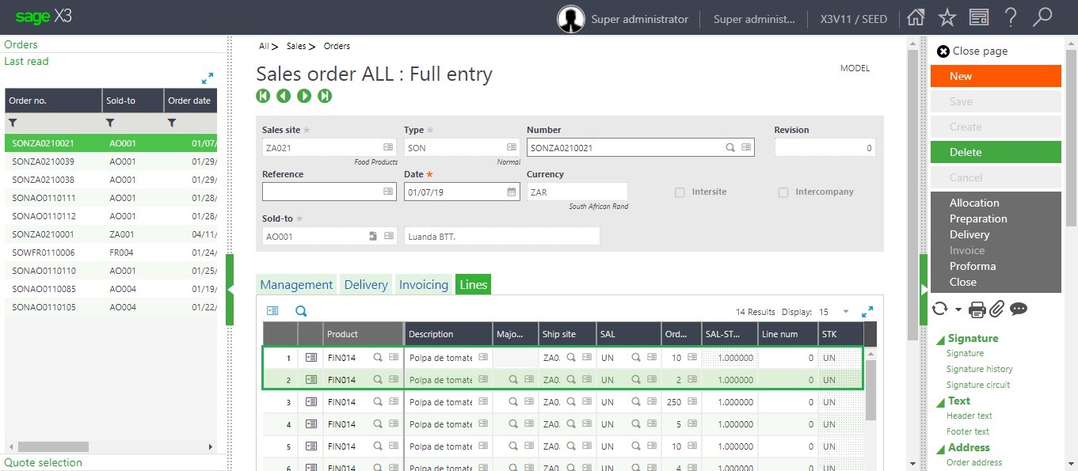The height and width of the screenshot is (471, 1078).
Task: Open the search magnifier in top bar
Action: (x=1042, y=18)
